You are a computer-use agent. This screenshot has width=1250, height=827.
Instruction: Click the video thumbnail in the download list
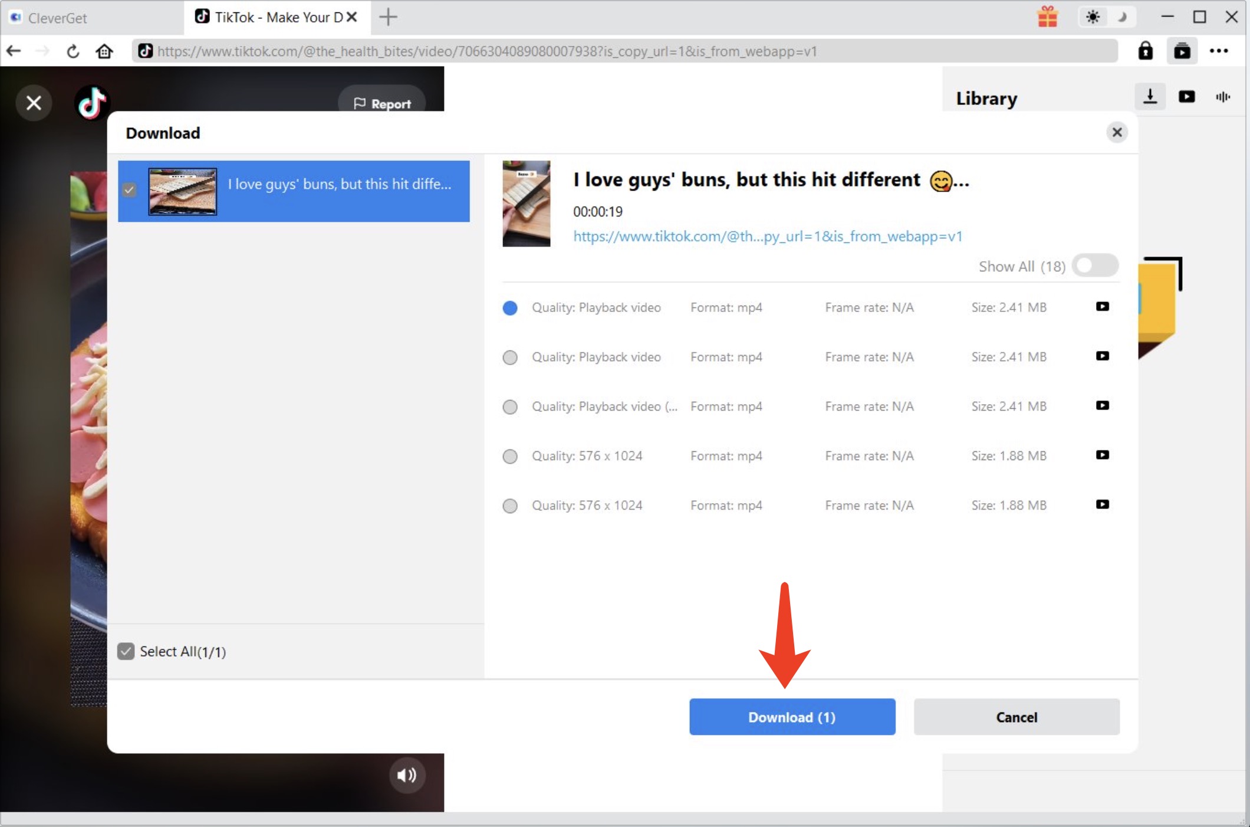coord(183,191)
